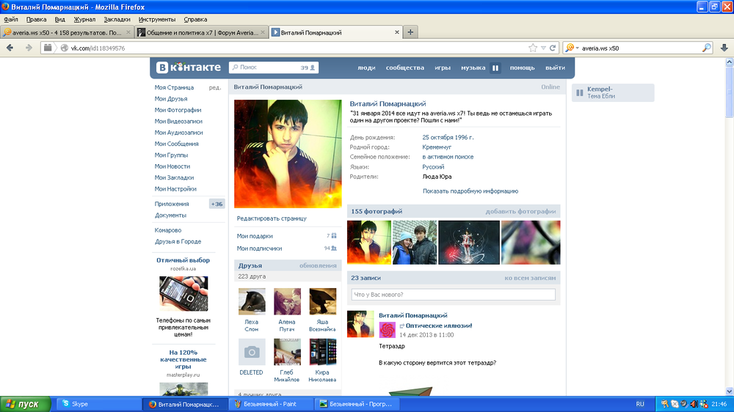Open the couple photo thumbnail in the photos strip
Viewport: 734px width, 412px height.
coord(415,243)
